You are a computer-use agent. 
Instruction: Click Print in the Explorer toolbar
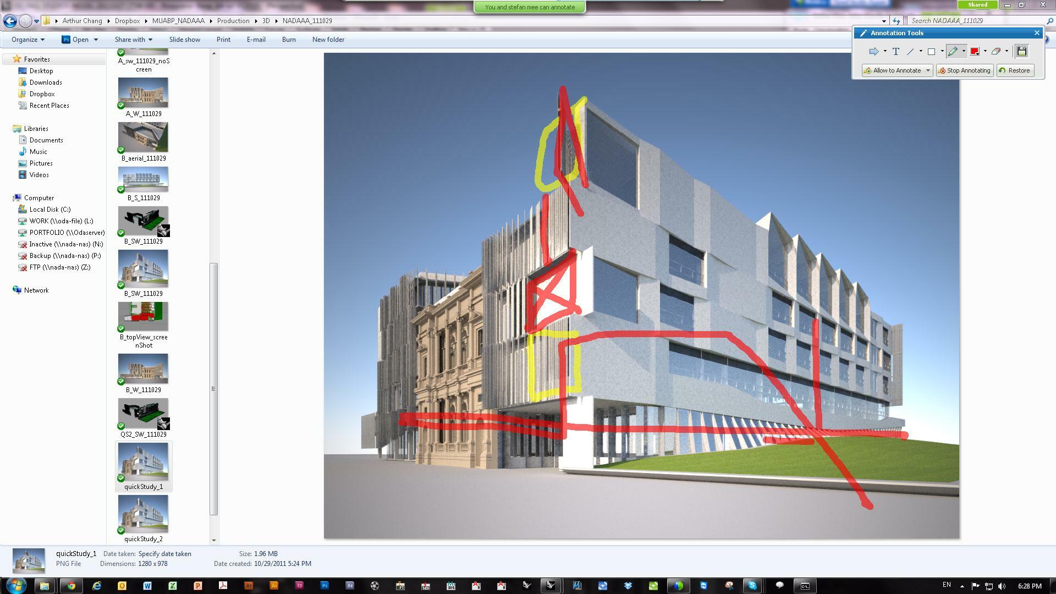tap(223, 40)
